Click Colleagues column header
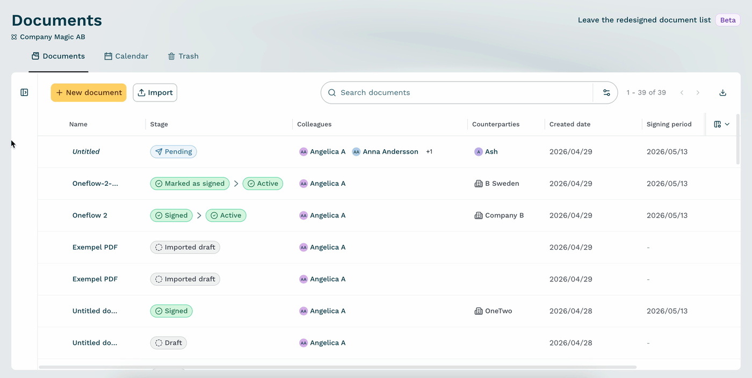 [314, 124]
